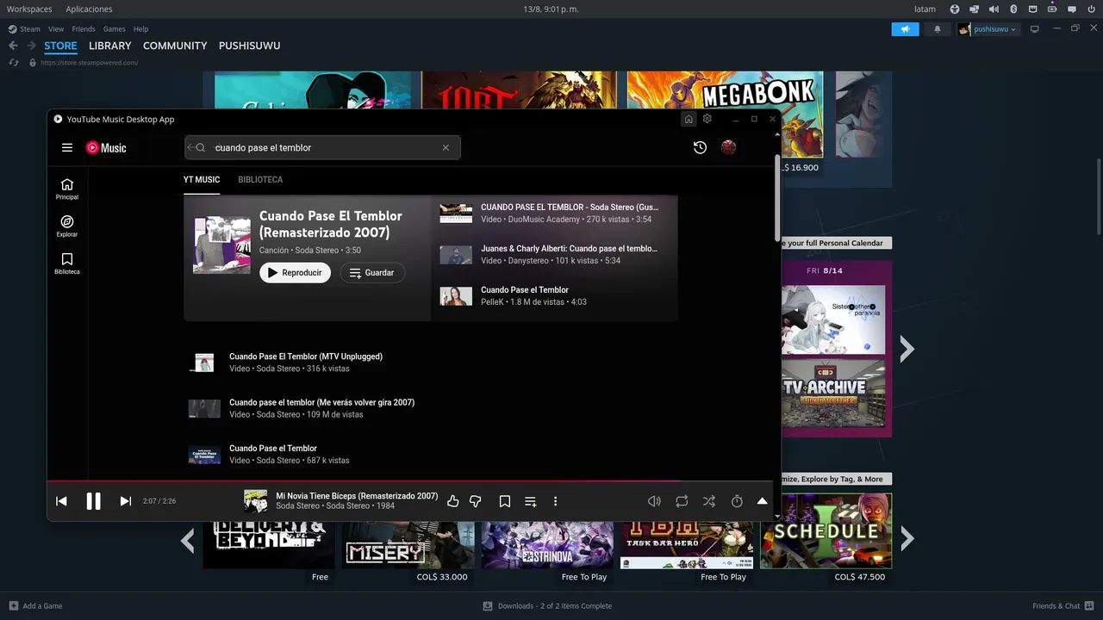Open the Friends menu in Steam
Viewport: 1103px width, 620px height.
[84, 28]
